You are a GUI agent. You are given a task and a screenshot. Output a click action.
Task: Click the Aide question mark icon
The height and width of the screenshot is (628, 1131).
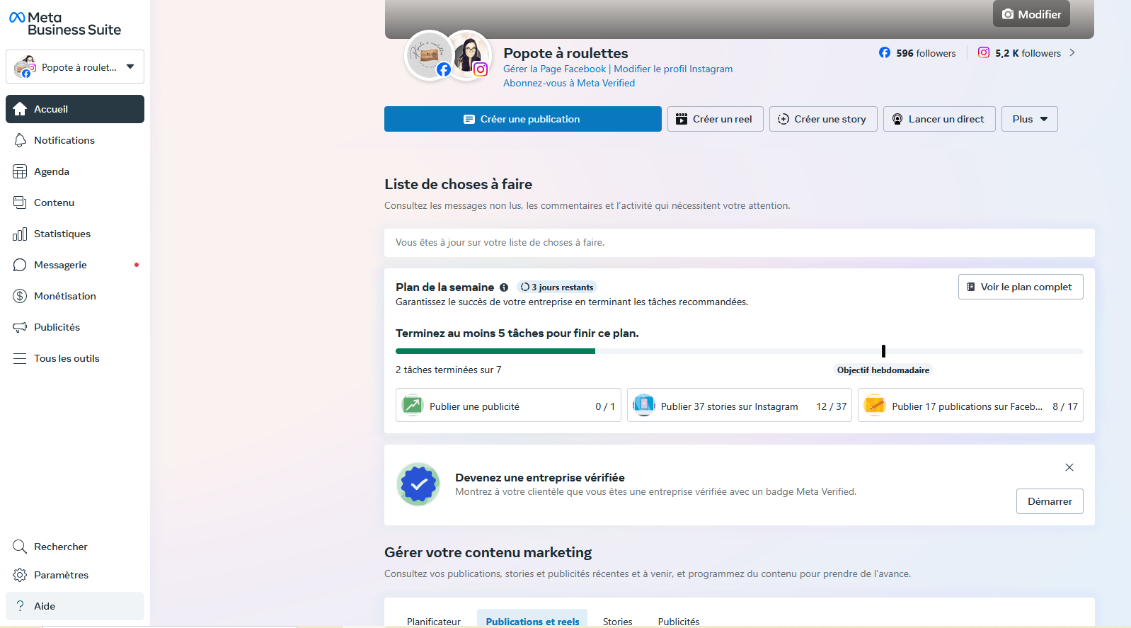[x=20, y=606]
